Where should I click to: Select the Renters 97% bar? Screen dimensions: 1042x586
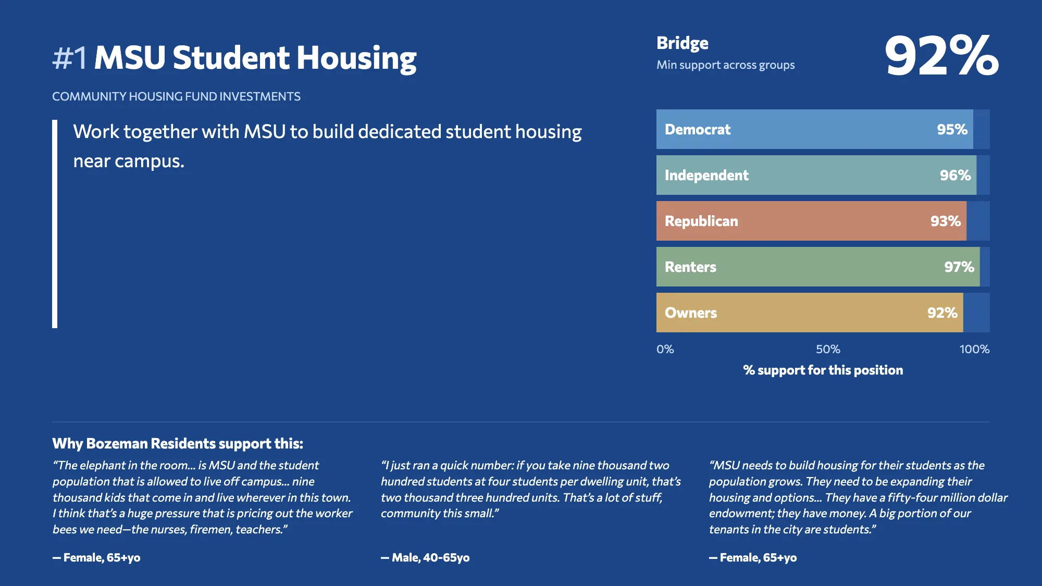click(818, 267)
